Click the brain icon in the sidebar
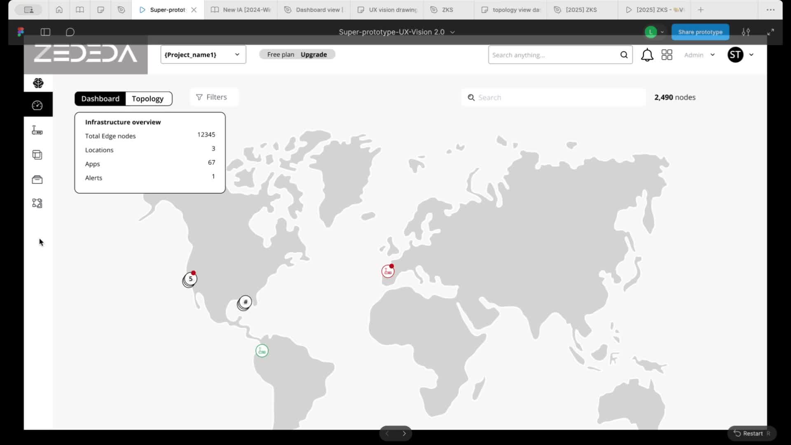Screen dimensions: 791x445 tap(38, 83)
